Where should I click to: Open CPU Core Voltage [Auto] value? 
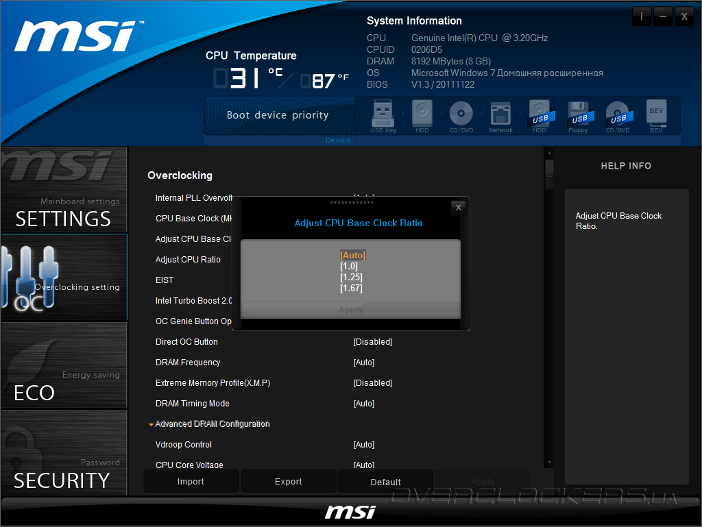click(363, 465)
